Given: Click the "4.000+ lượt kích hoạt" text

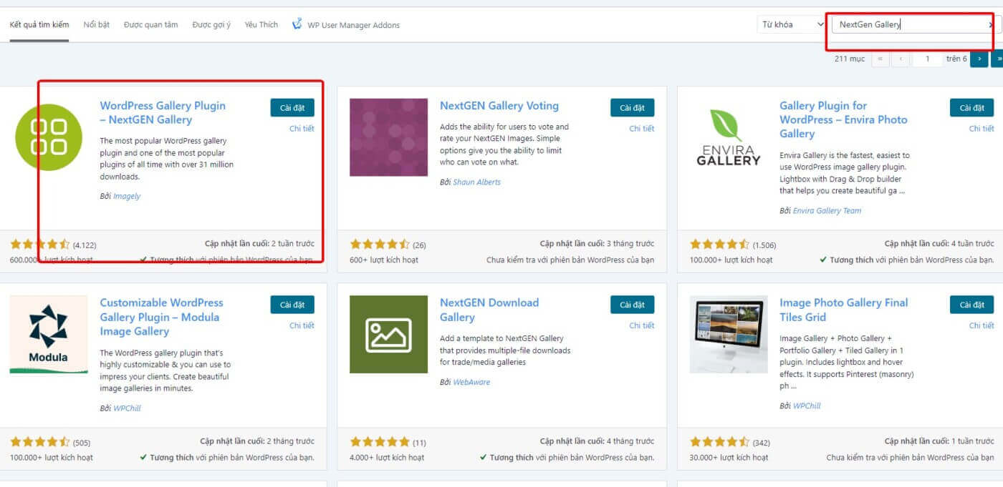Looking at the screenshot, I should coord(387,457).
